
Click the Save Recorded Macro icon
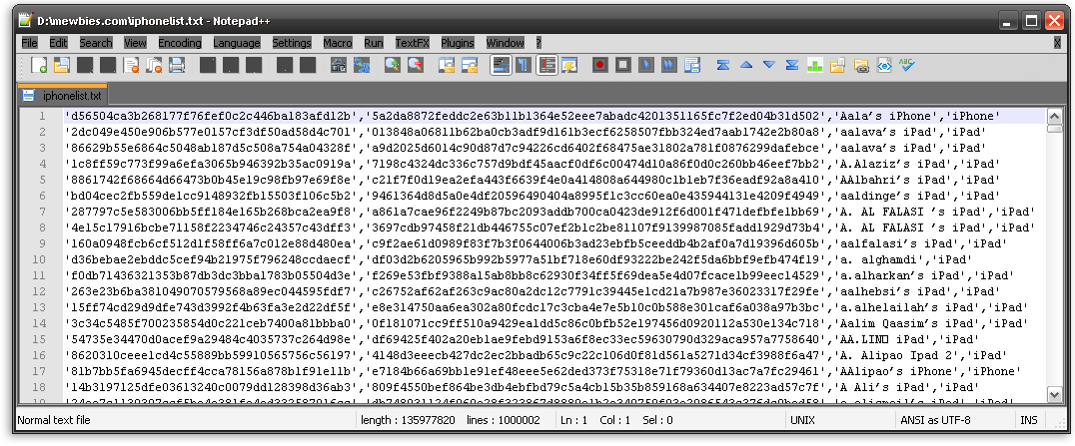click(x=691, y=65)
